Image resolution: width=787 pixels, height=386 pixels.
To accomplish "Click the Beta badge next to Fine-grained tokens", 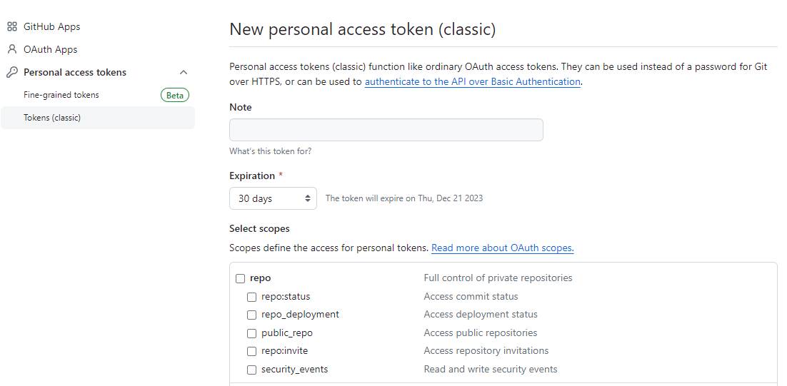I will (x=175, y=95).
